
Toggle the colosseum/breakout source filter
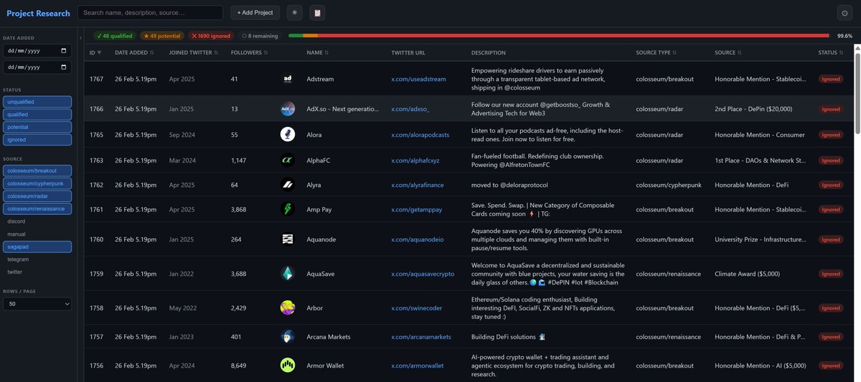[37, 171]
